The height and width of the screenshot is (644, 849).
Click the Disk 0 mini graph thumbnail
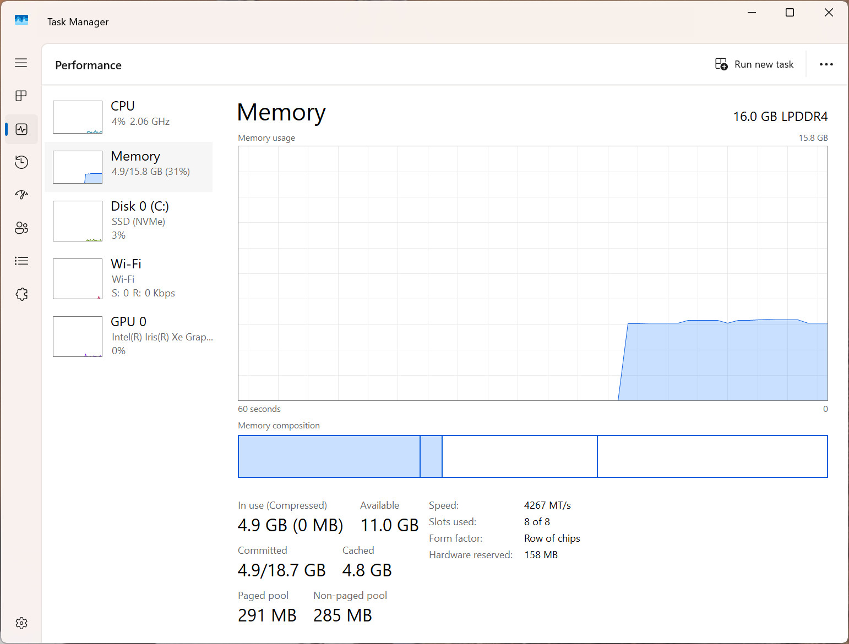tap(78, 221)
